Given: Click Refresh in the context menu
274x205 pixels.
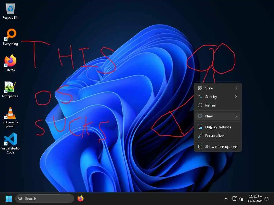Looking at the screenshot, I should coord(218,105).
